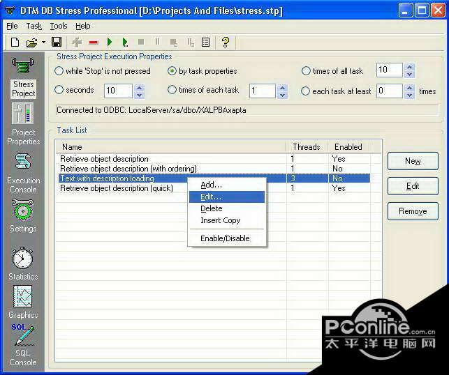
Task: Click the times of all task field
Action: coord(390,70)
